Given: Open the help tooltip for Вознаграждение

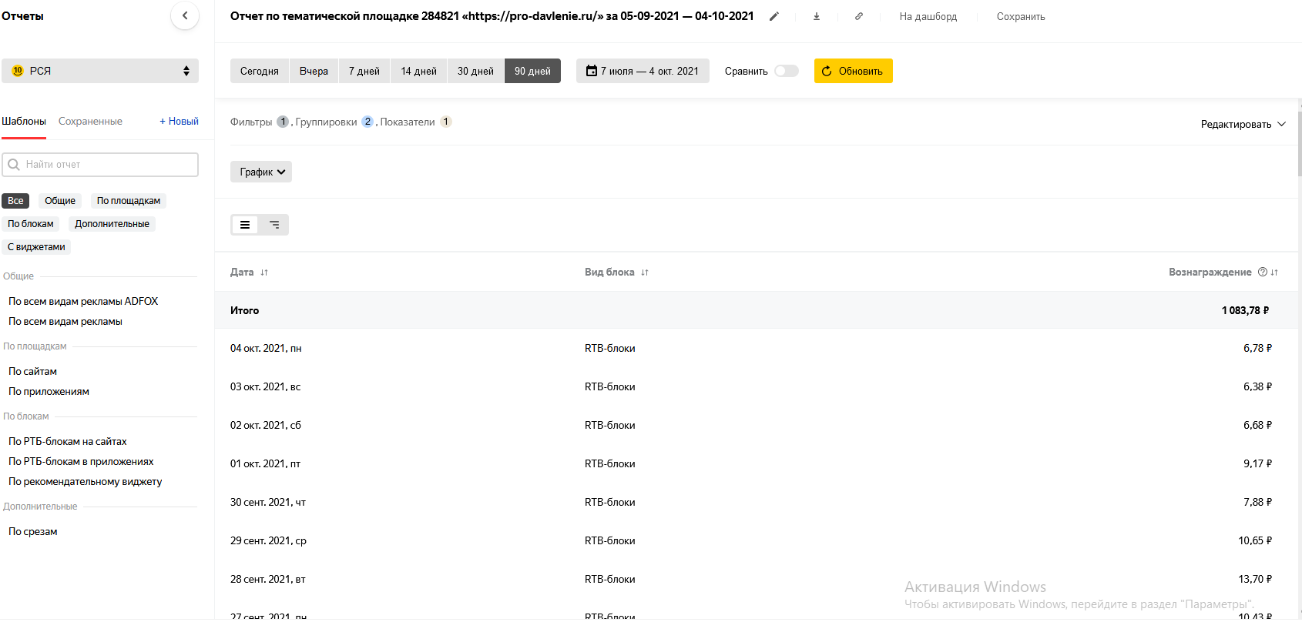Looking at the screenshot, I should coord(1263,272).
